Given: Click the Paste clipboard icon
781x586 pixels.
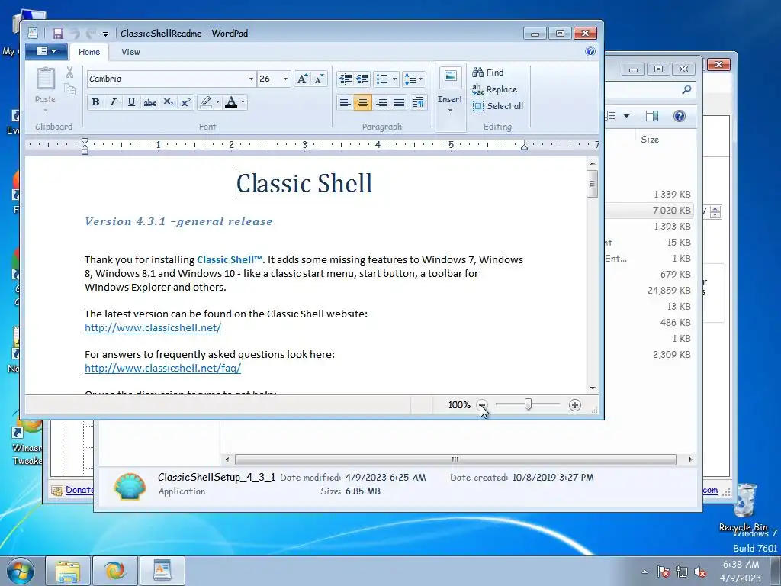Looking at the screenshot, I should pyautogui.click(x=45, y=79).
